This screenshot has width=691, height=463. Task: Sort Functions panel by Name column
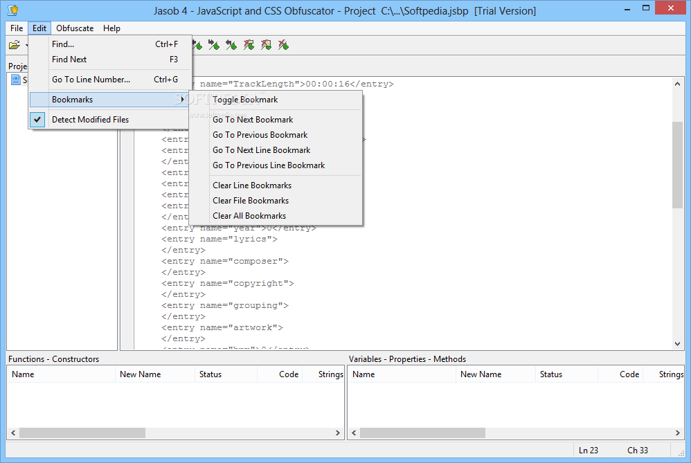61,374
